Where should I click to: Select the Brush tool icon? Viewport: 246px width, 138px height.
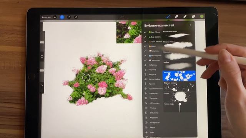point(168,16)
